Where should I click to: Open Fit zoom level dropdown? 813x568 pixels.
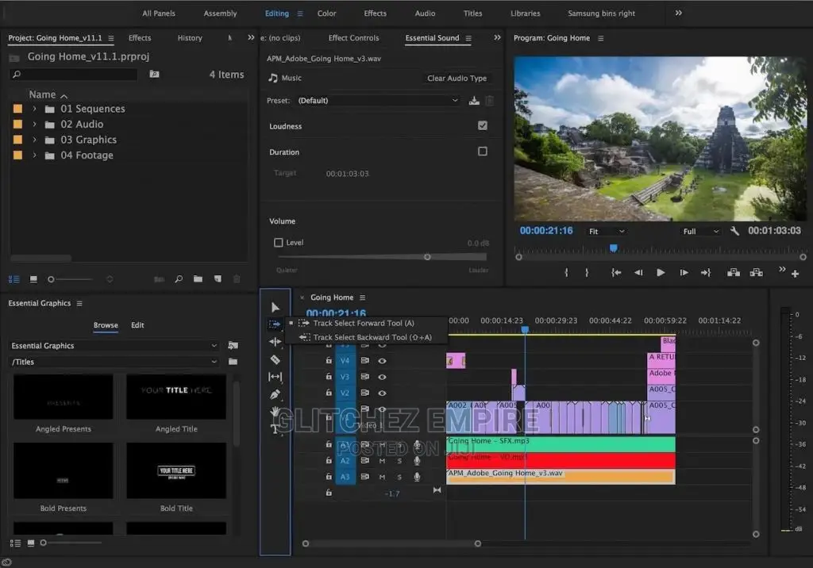tap(606, 231)
